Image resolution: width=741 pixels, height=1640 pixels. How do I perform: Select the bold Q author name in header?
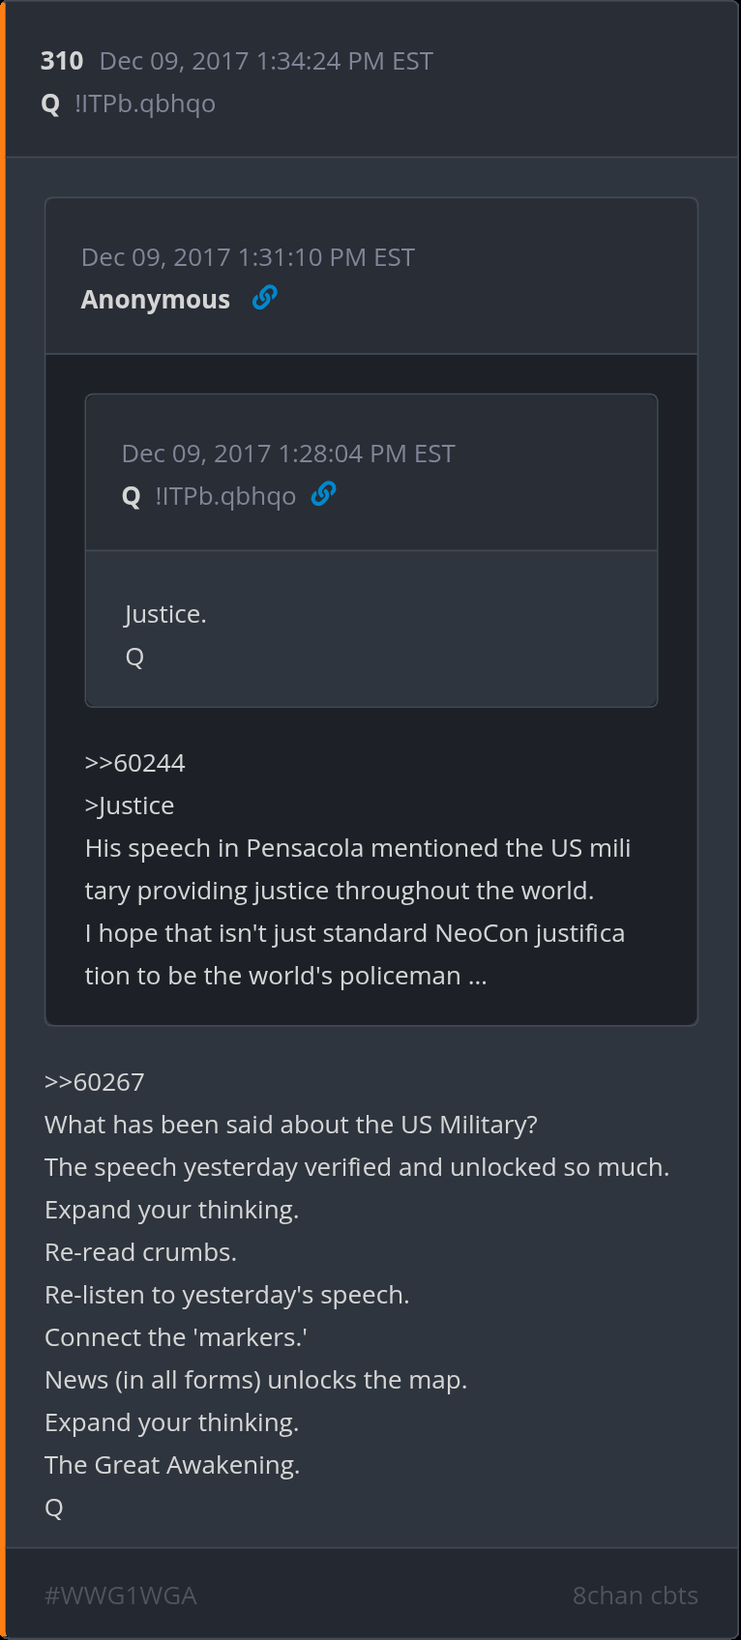51,103
